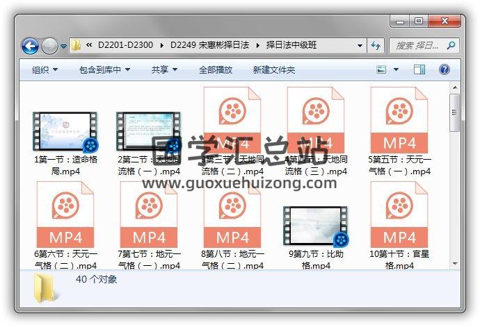
Task: Click scrollbar up arrow
Action: coord(455,87)
